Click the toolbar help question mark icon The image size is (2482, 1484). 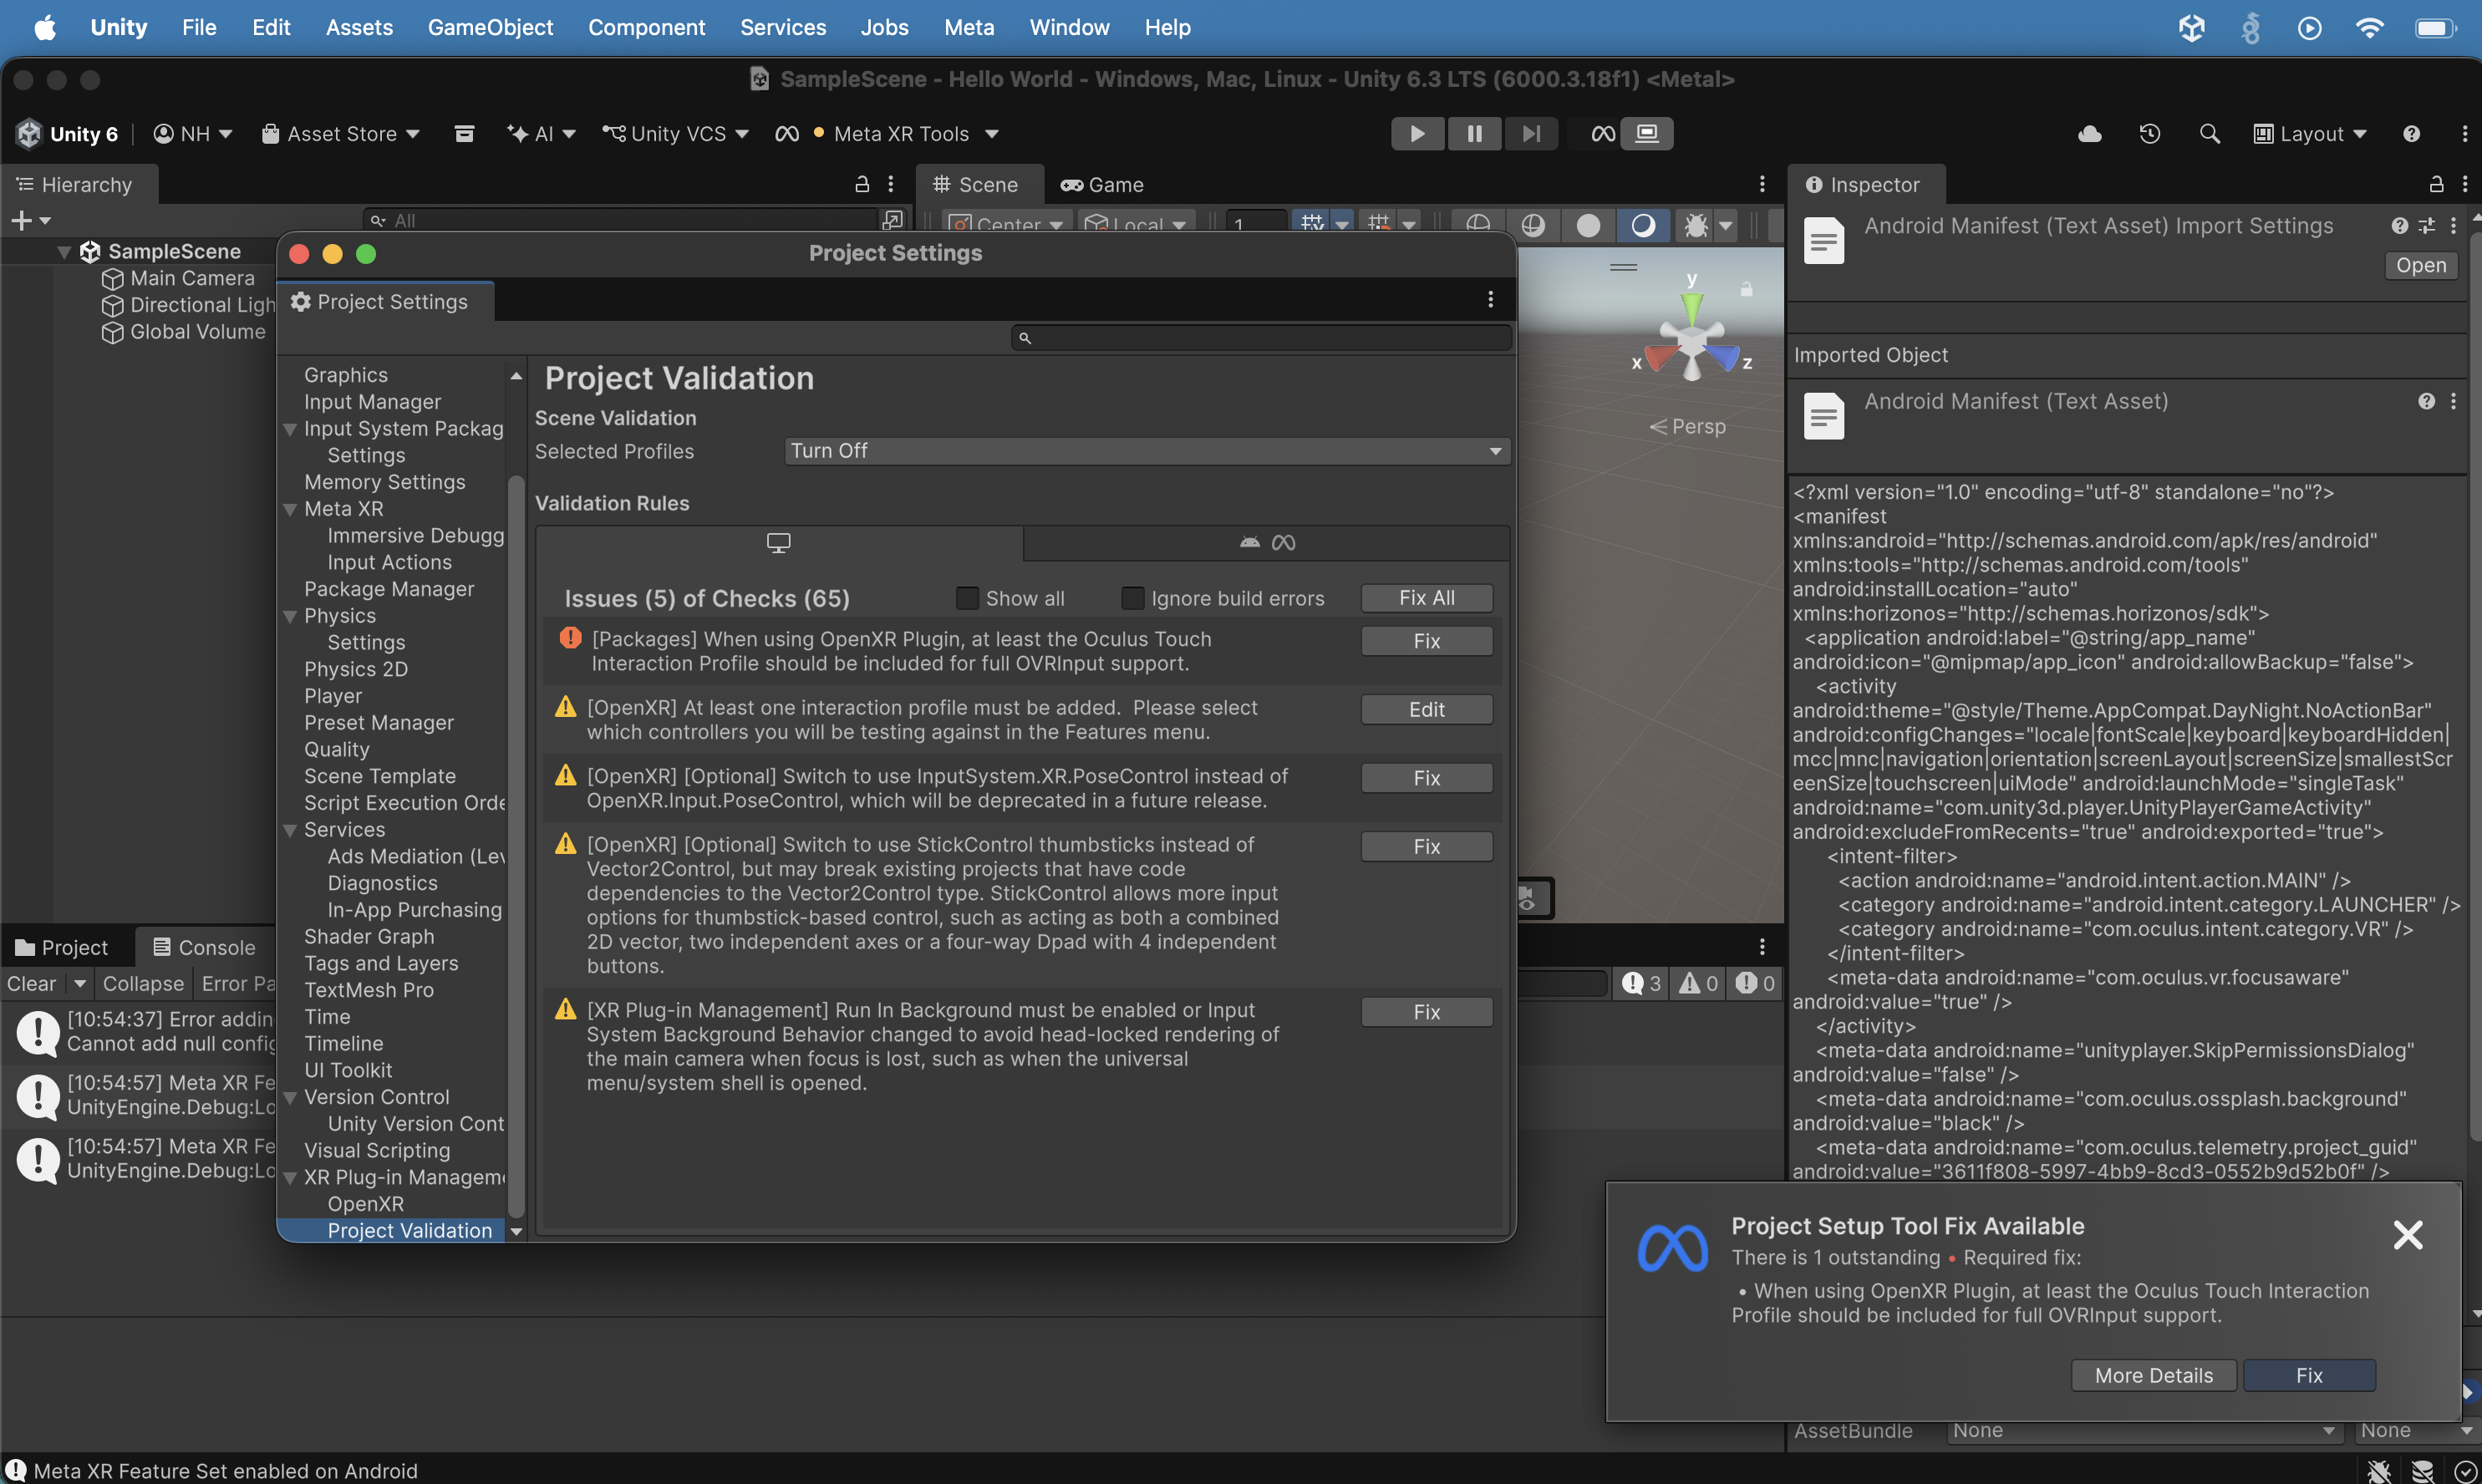click(x=2411, y=134)
